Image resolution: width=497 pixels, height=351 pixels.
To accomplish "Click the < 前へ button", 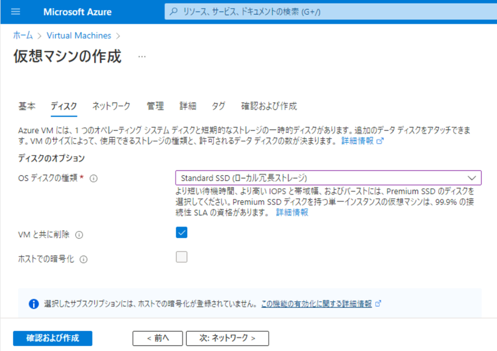I will pyautogui.click(x=158, y=338).
